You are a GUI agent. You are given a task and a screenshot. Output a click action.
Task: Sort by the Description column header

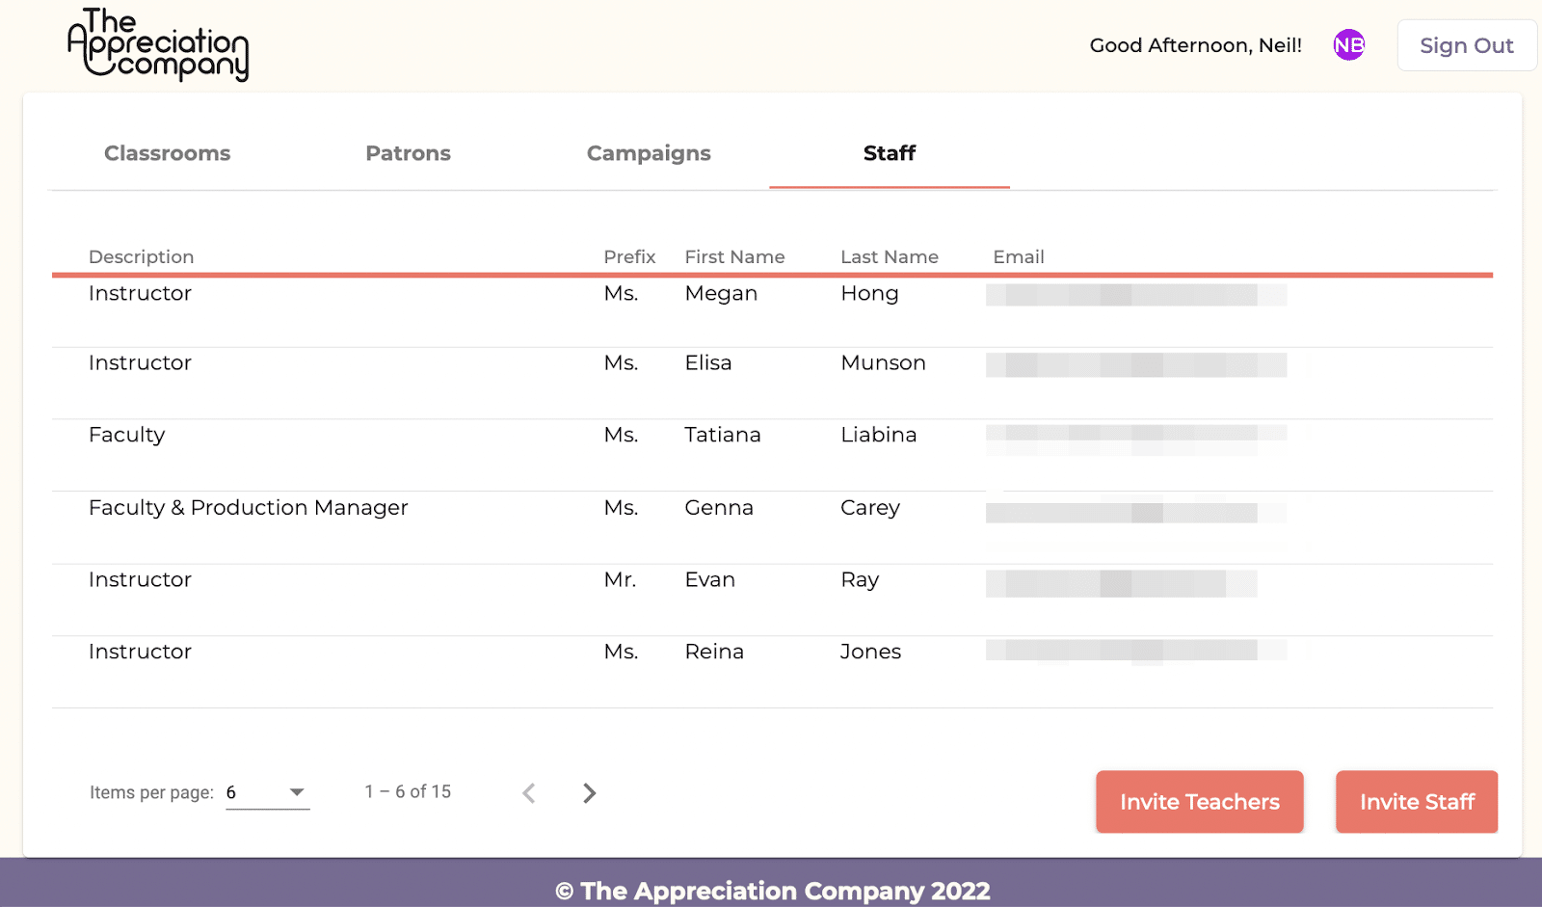(x=142, y=256)
